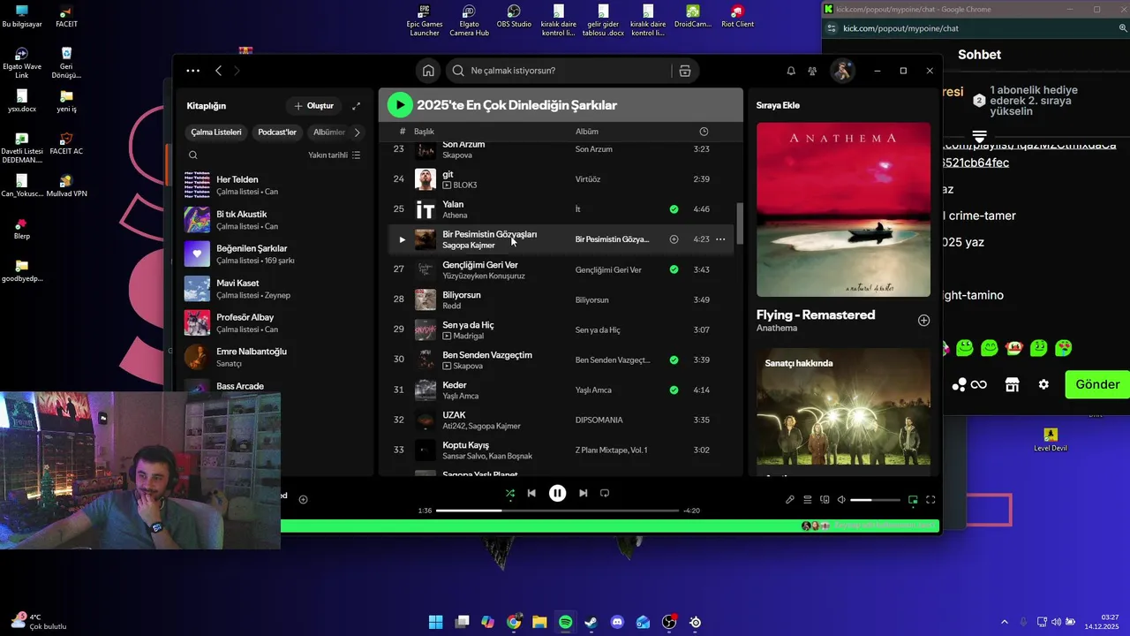Open File Explorer on taskbar

pyautogui.click(x=539, y=622)
